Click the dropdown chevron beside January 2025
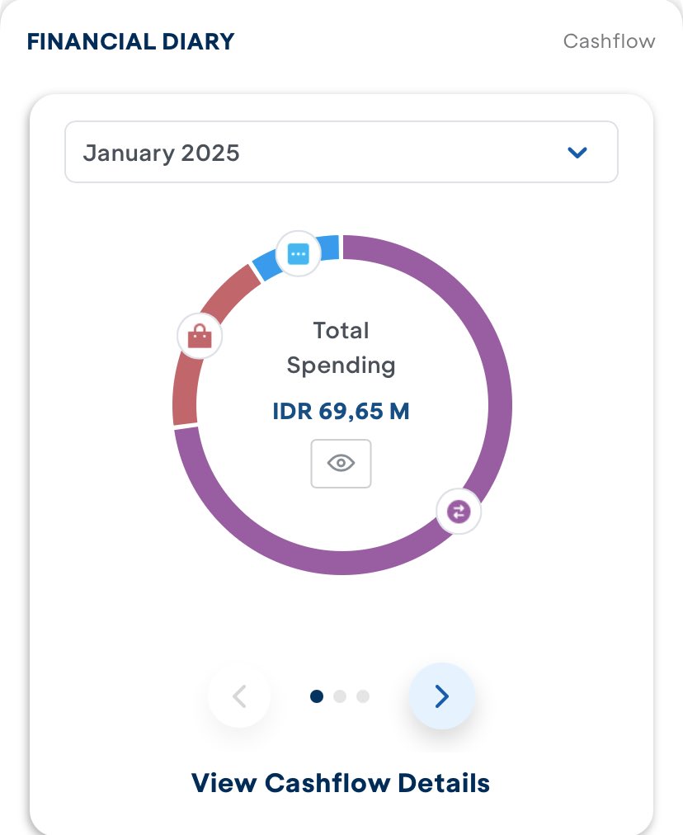This screenshot has width=683, height=835. (577, 153)
